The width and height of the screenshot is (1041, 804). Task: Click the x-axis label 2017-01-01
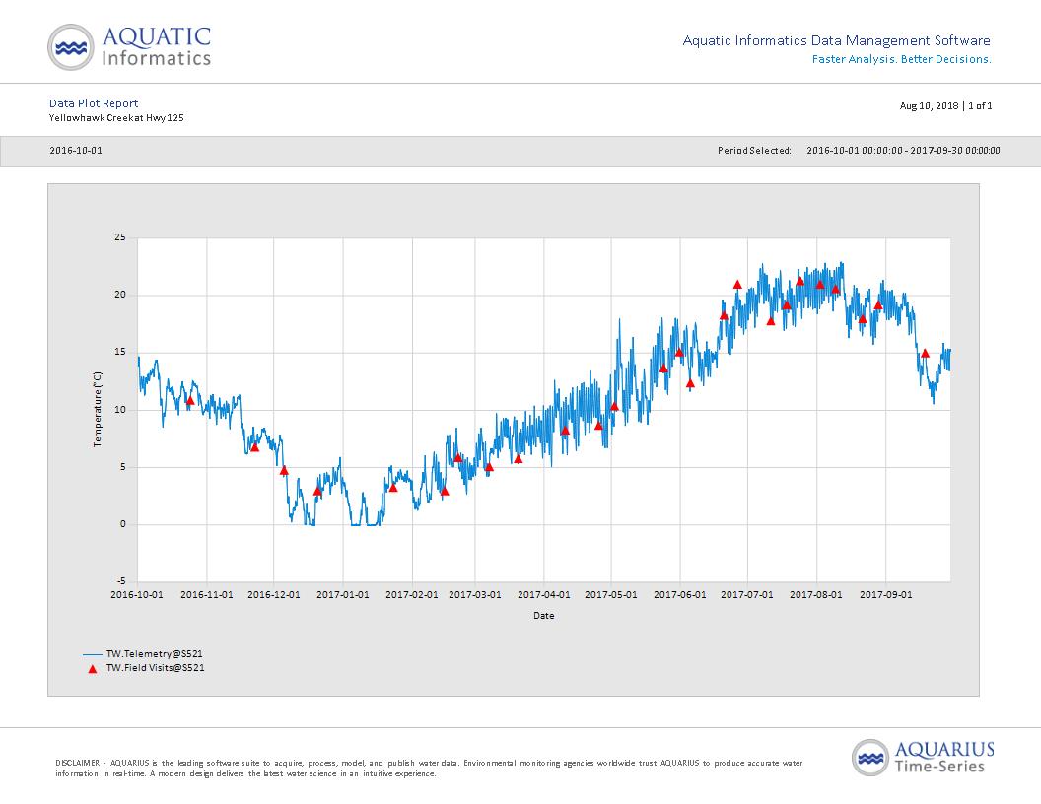[x=343, y=594]
